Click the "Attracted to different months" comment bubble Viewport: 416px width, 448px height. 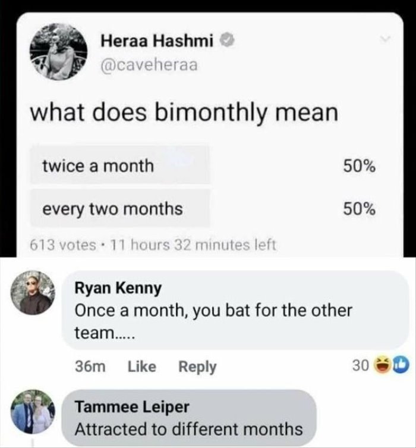coord(188,428)
